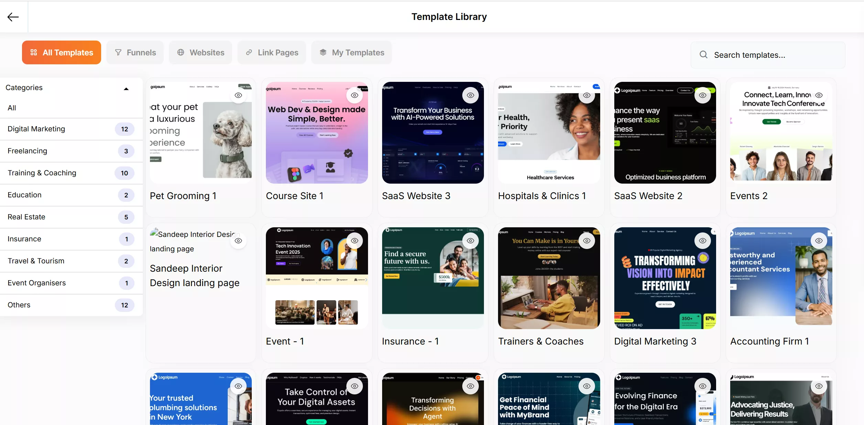Preview Transforming Decisions template eye icon

(x=471, y=386)
